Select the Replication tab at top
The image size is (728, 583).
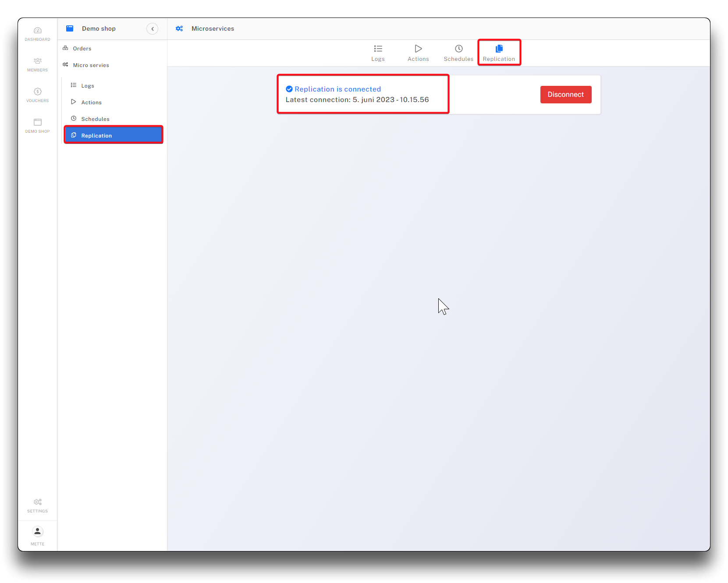[499, 53]
